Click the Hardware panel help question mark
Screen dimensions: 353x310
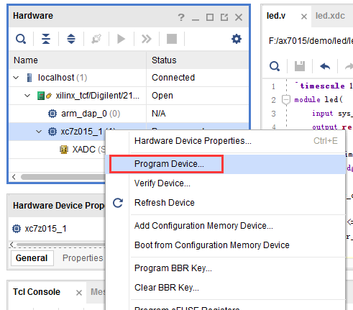(181, 17)
